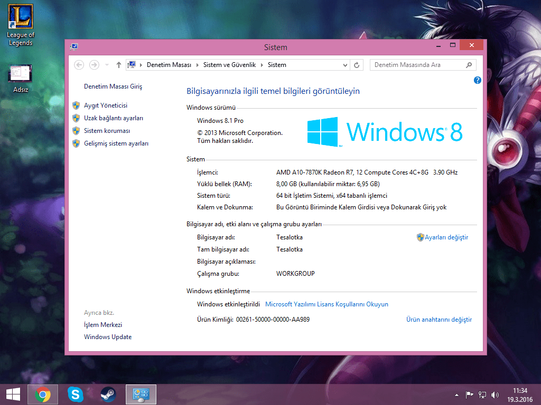Click the computer icon in address bar
The width and height of the screenshot is (541, 405).
[x=132, y=65]
